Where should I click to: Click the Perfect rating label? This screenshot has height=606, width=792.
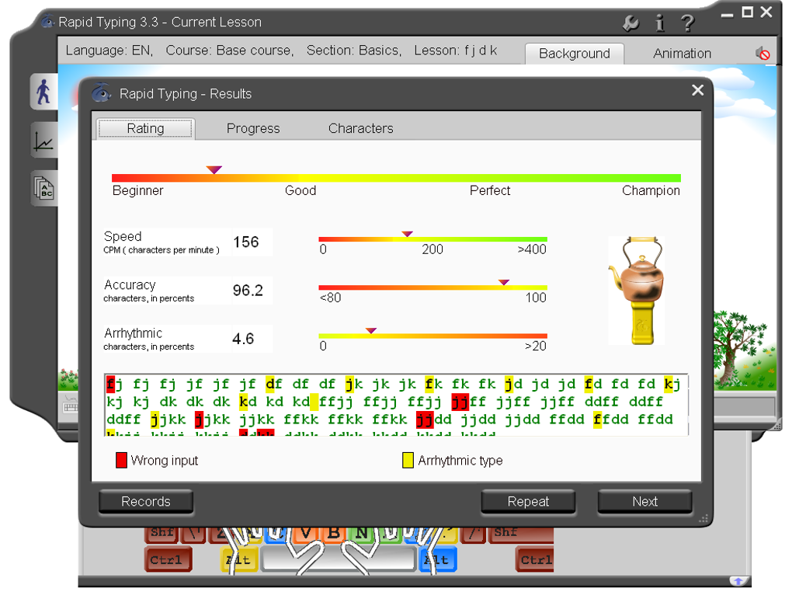coord(490,190)
